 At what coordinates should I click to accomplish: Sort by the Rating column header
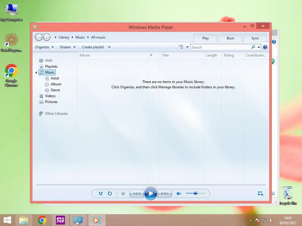(233, 55)
